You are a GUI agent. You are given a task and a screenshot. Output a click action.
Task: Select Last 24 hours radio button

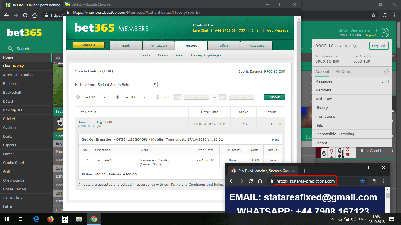point(78,97)
